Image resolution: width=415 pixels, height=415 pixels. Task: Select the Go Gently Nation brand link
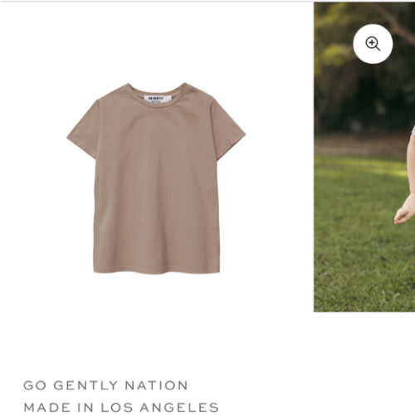[105, 385]
